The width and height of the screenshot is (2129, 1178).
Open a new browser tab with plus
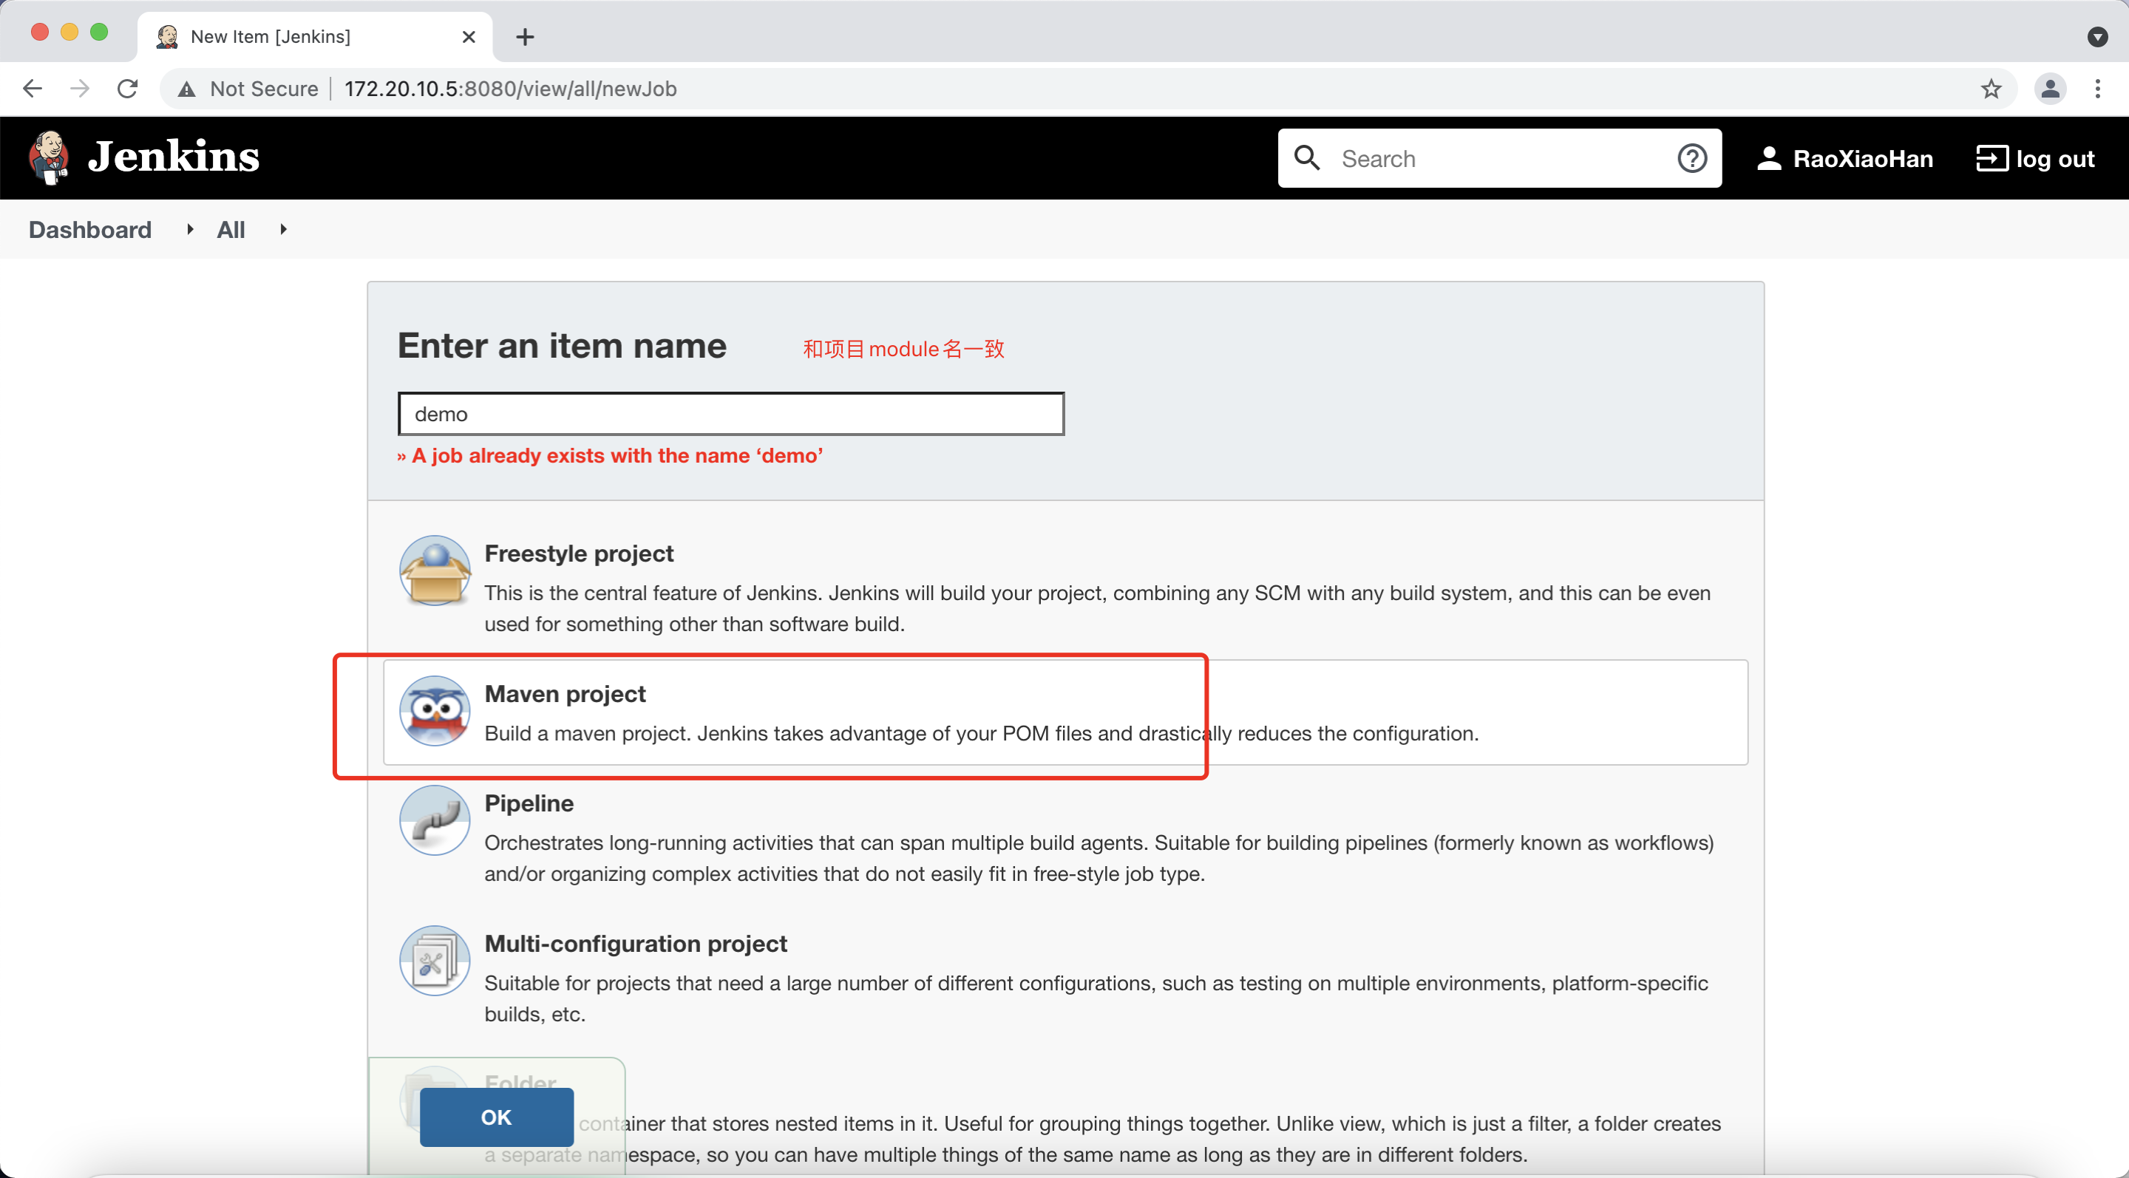pos(525,36)
